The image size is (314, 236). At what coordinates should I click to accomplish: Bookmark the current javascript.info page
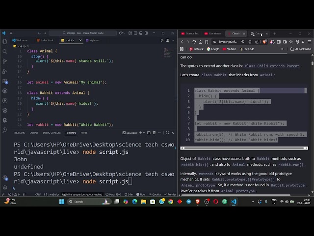207,42
